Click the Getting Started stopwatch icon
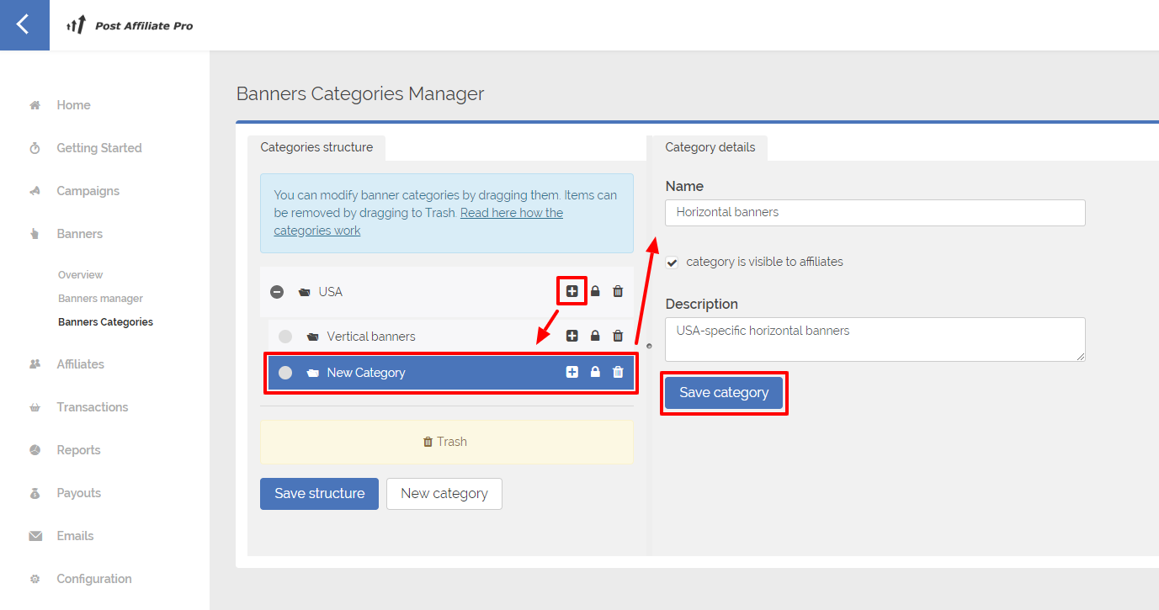The height and width of the screenshot is (610, 1159). coord(35,148)
